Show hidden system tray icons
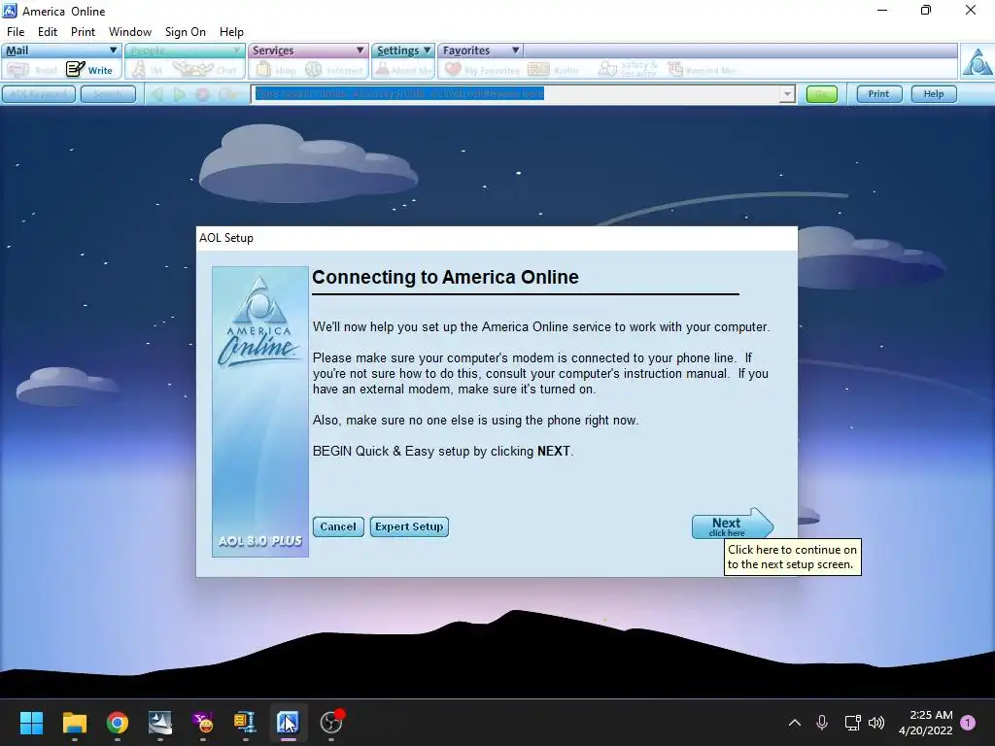This screenshot has width=995, height=746. (795, 723)
